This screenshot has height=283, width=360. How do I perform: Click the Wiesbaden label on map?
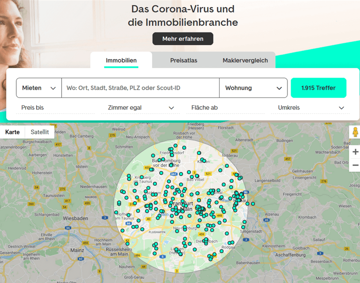76,218
